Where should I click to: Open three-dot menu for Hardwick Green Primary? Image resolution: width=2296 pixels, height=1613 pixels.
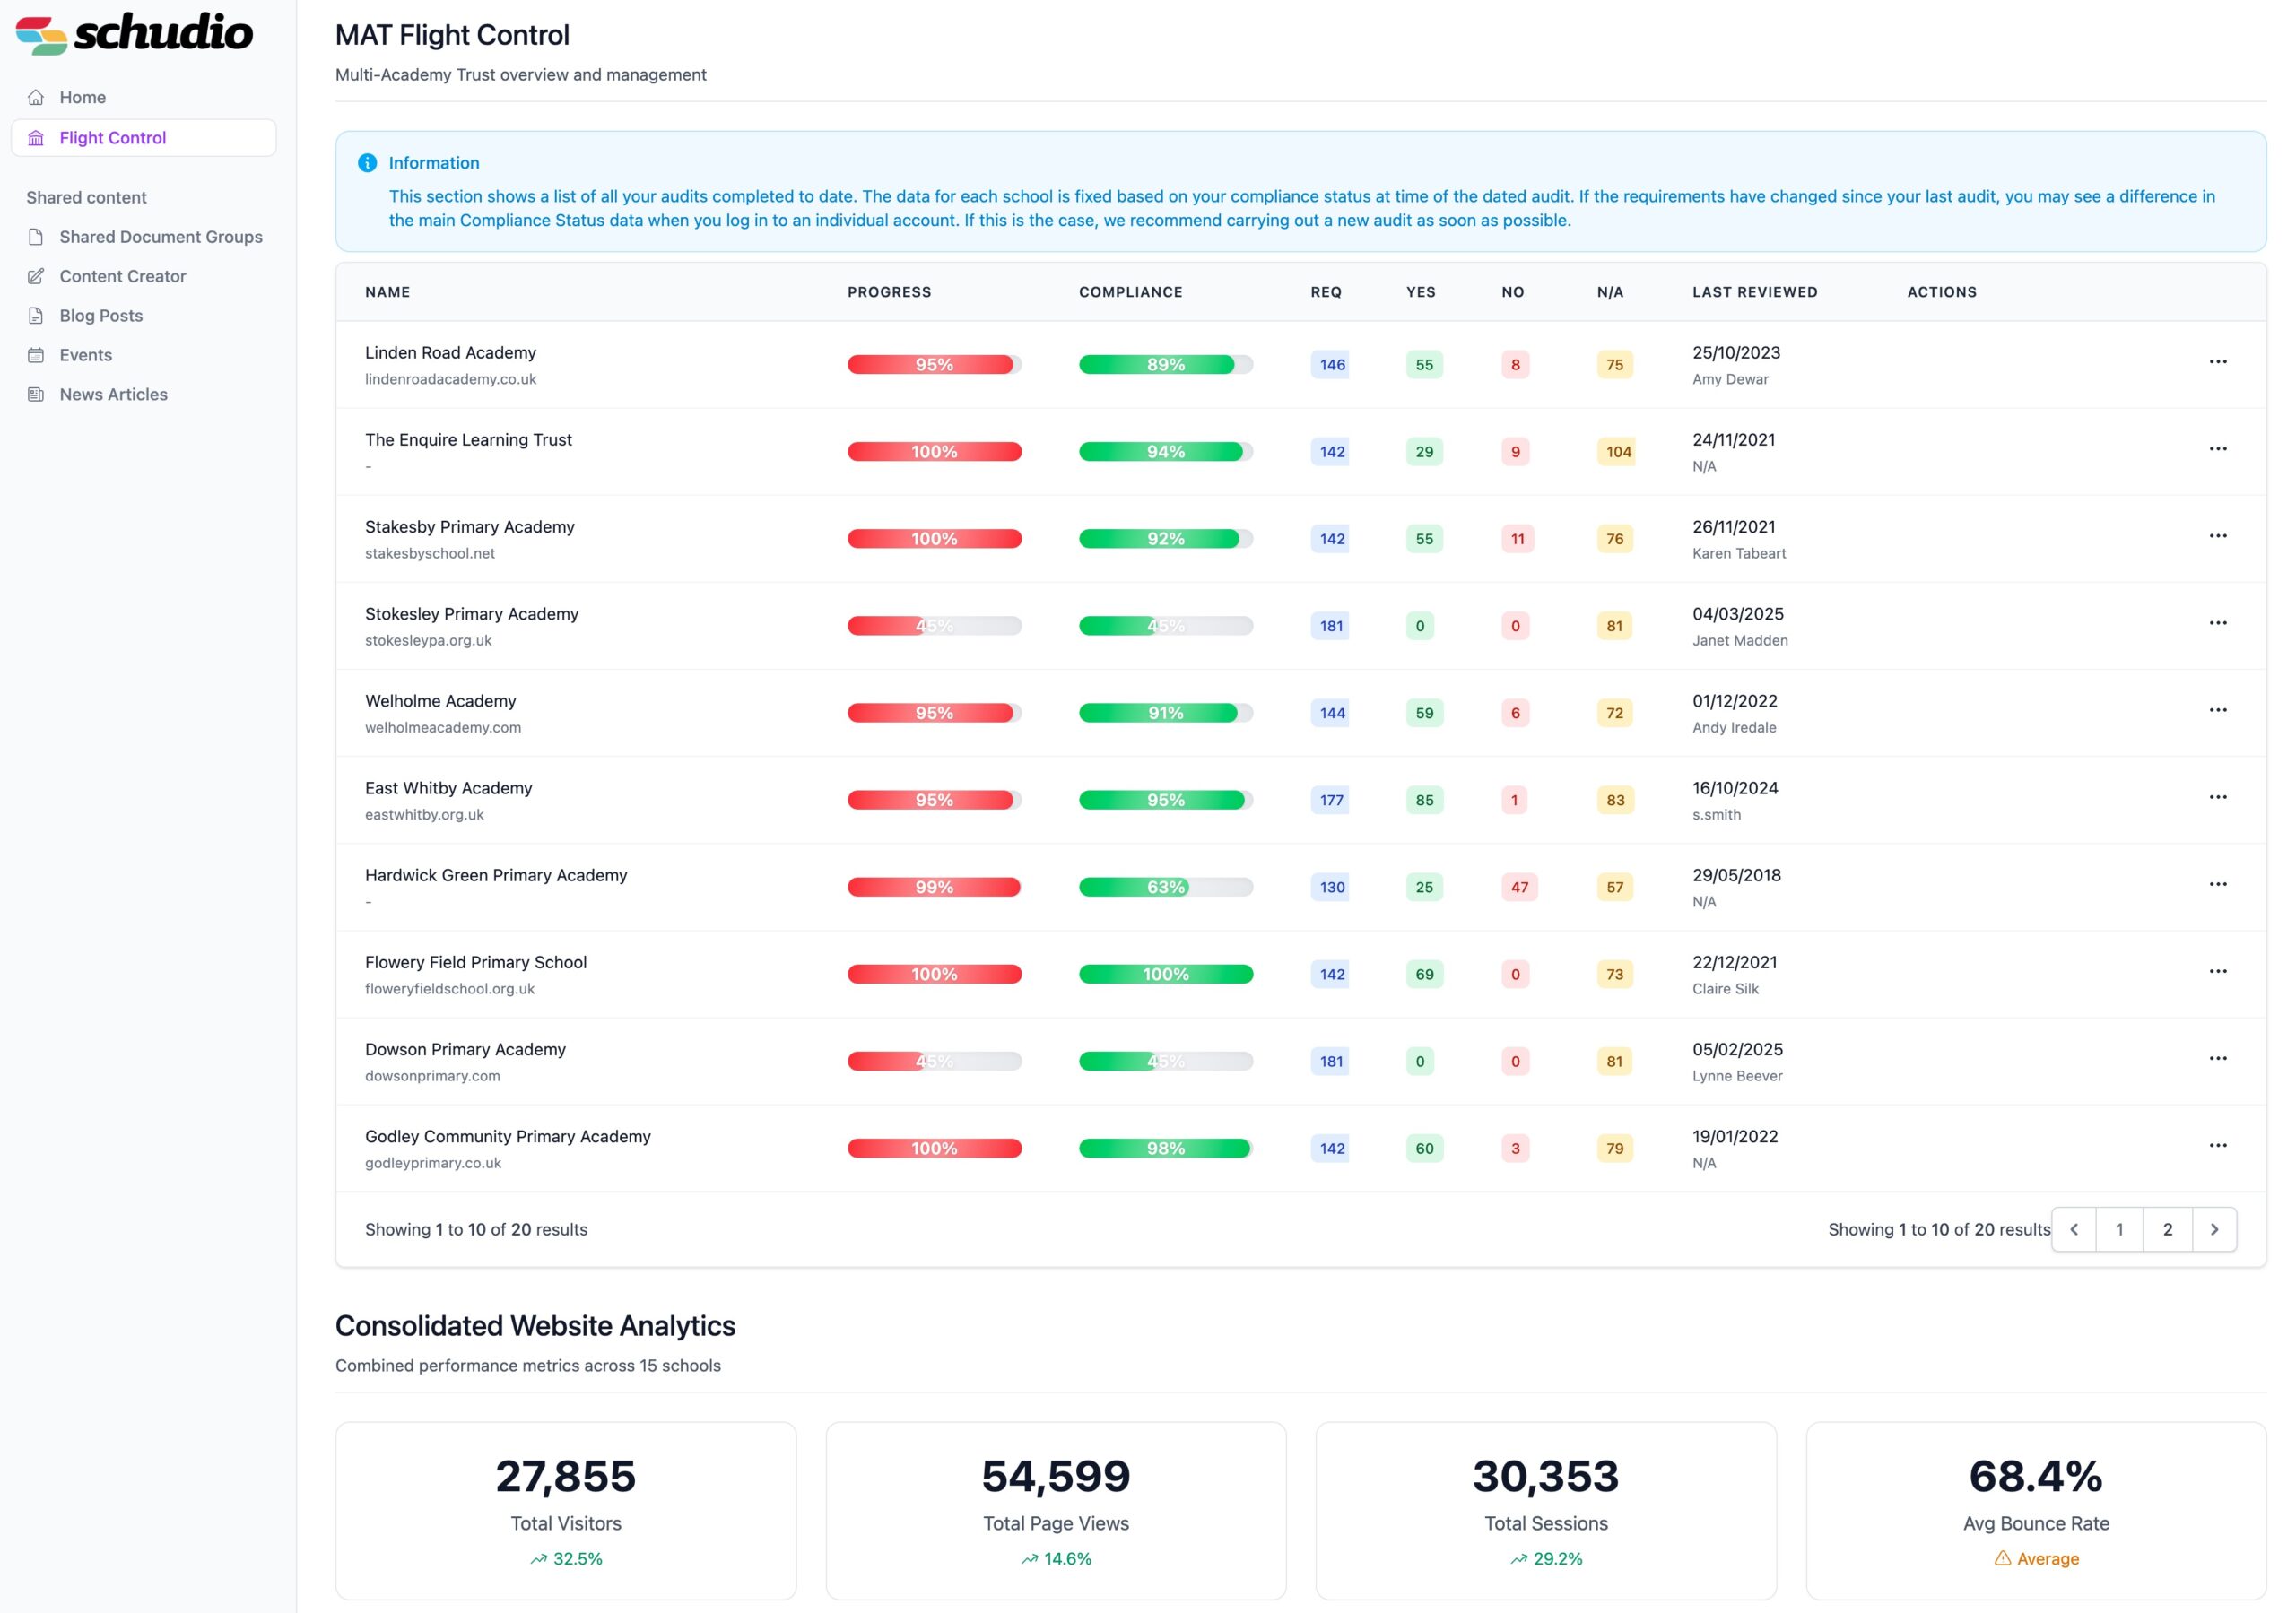tap(2217, 884)
